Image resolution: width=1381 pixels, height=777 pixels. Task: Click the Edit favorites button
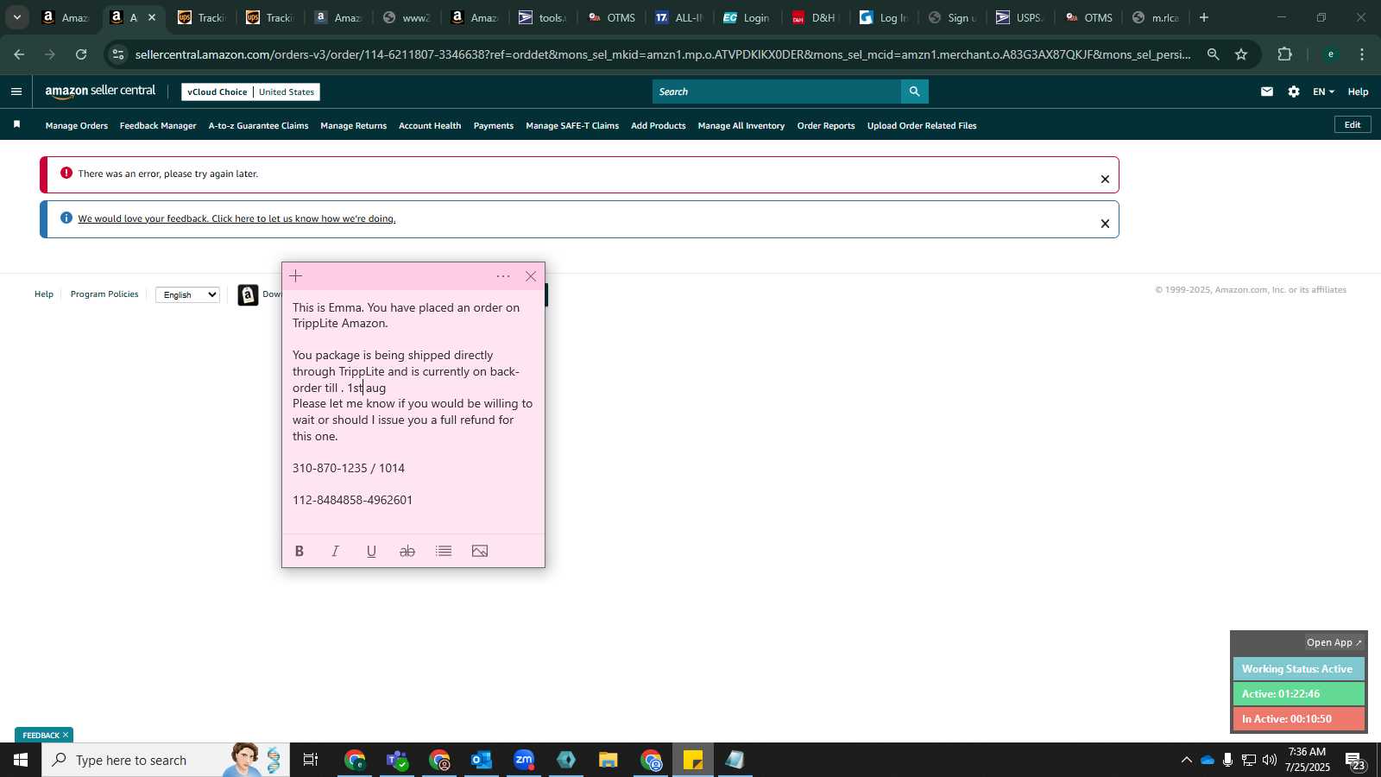(1353, 124)
